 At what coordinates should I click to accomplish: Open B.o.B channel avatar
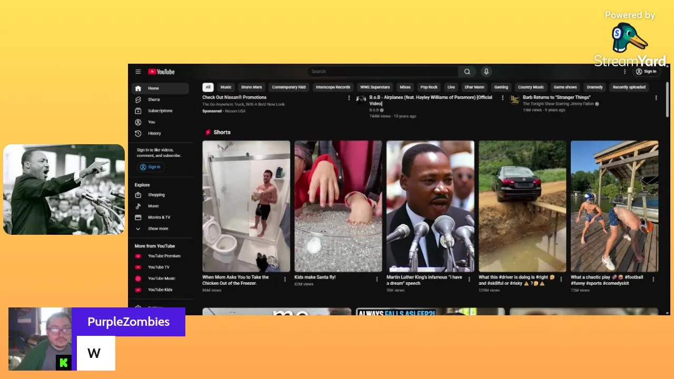pos(361,99)
